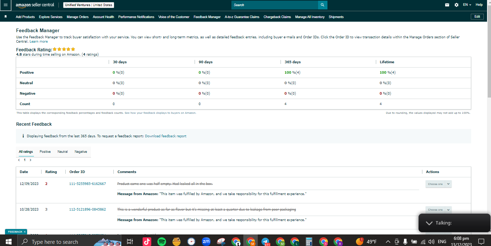Close the FEEDBACK tab at bottom left

click(x=25, y=232)
